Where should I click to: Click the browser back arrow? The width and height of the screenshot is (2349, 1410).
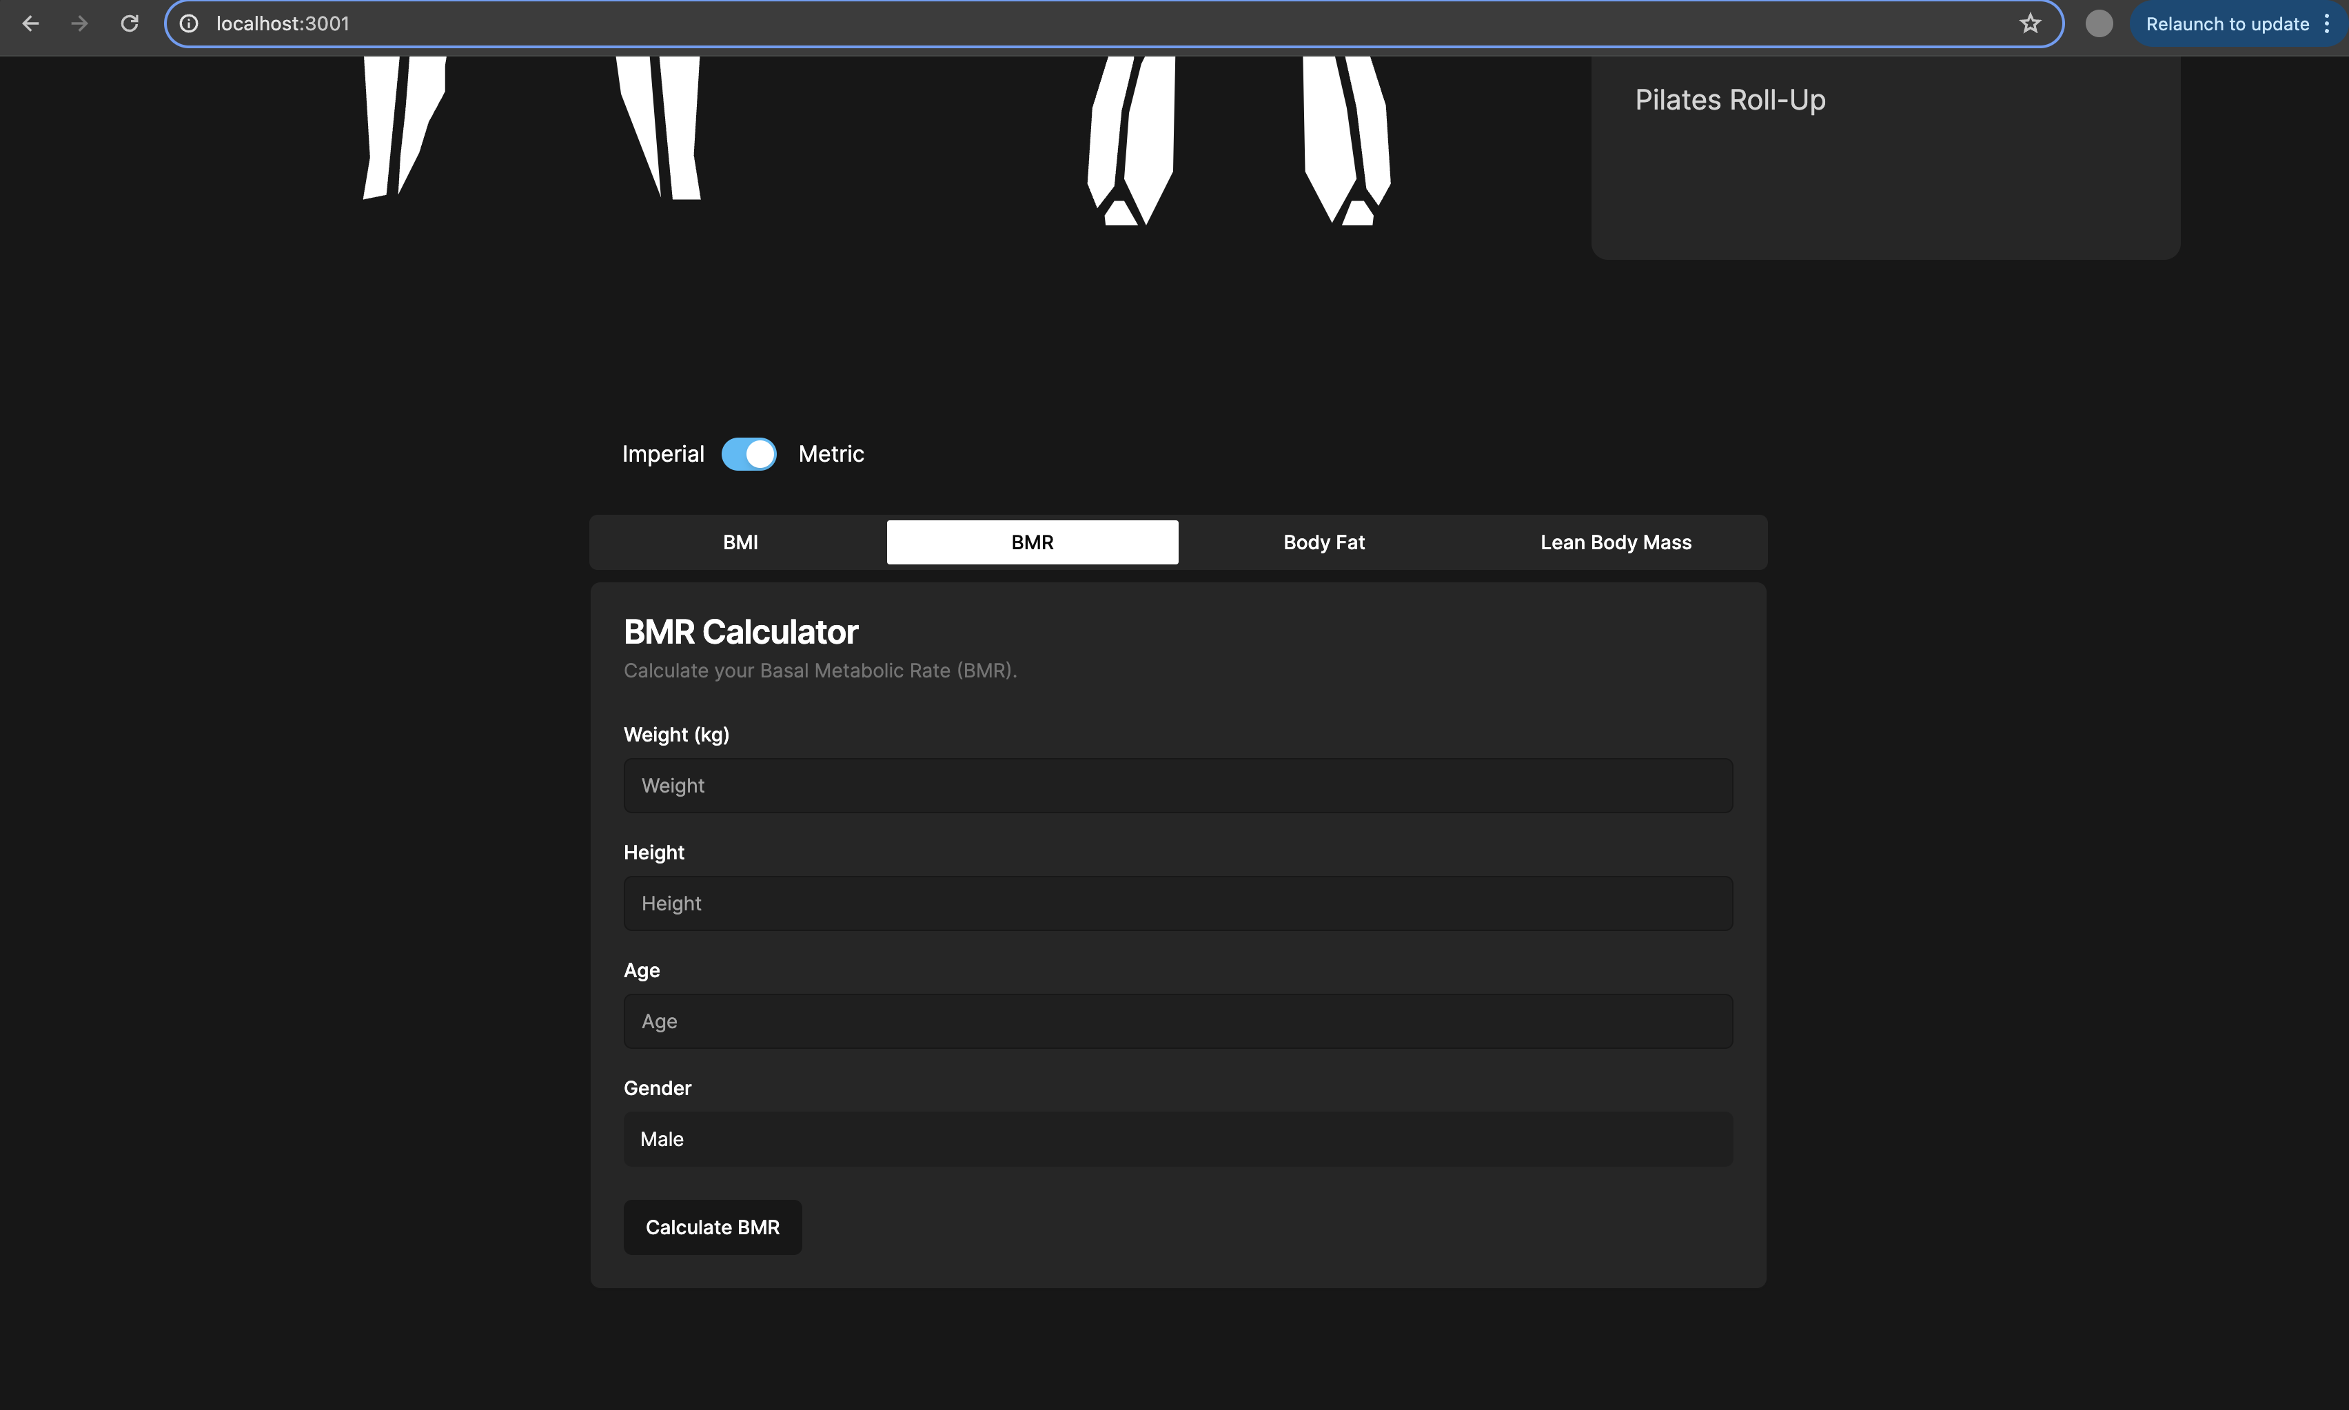30,23
